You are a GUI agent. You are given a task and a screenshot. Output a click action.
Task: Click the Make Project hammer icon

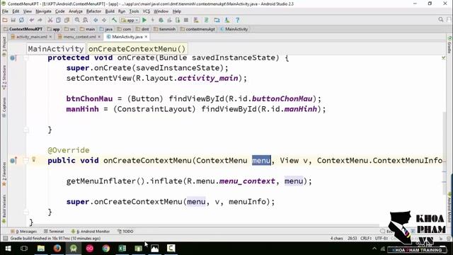click(x=115, y=21)
